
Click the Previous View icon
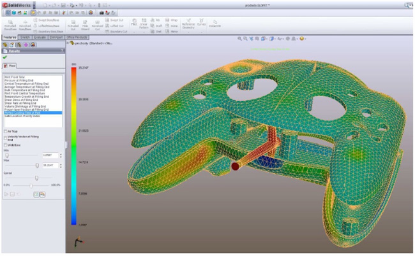(x=251, y=39)
